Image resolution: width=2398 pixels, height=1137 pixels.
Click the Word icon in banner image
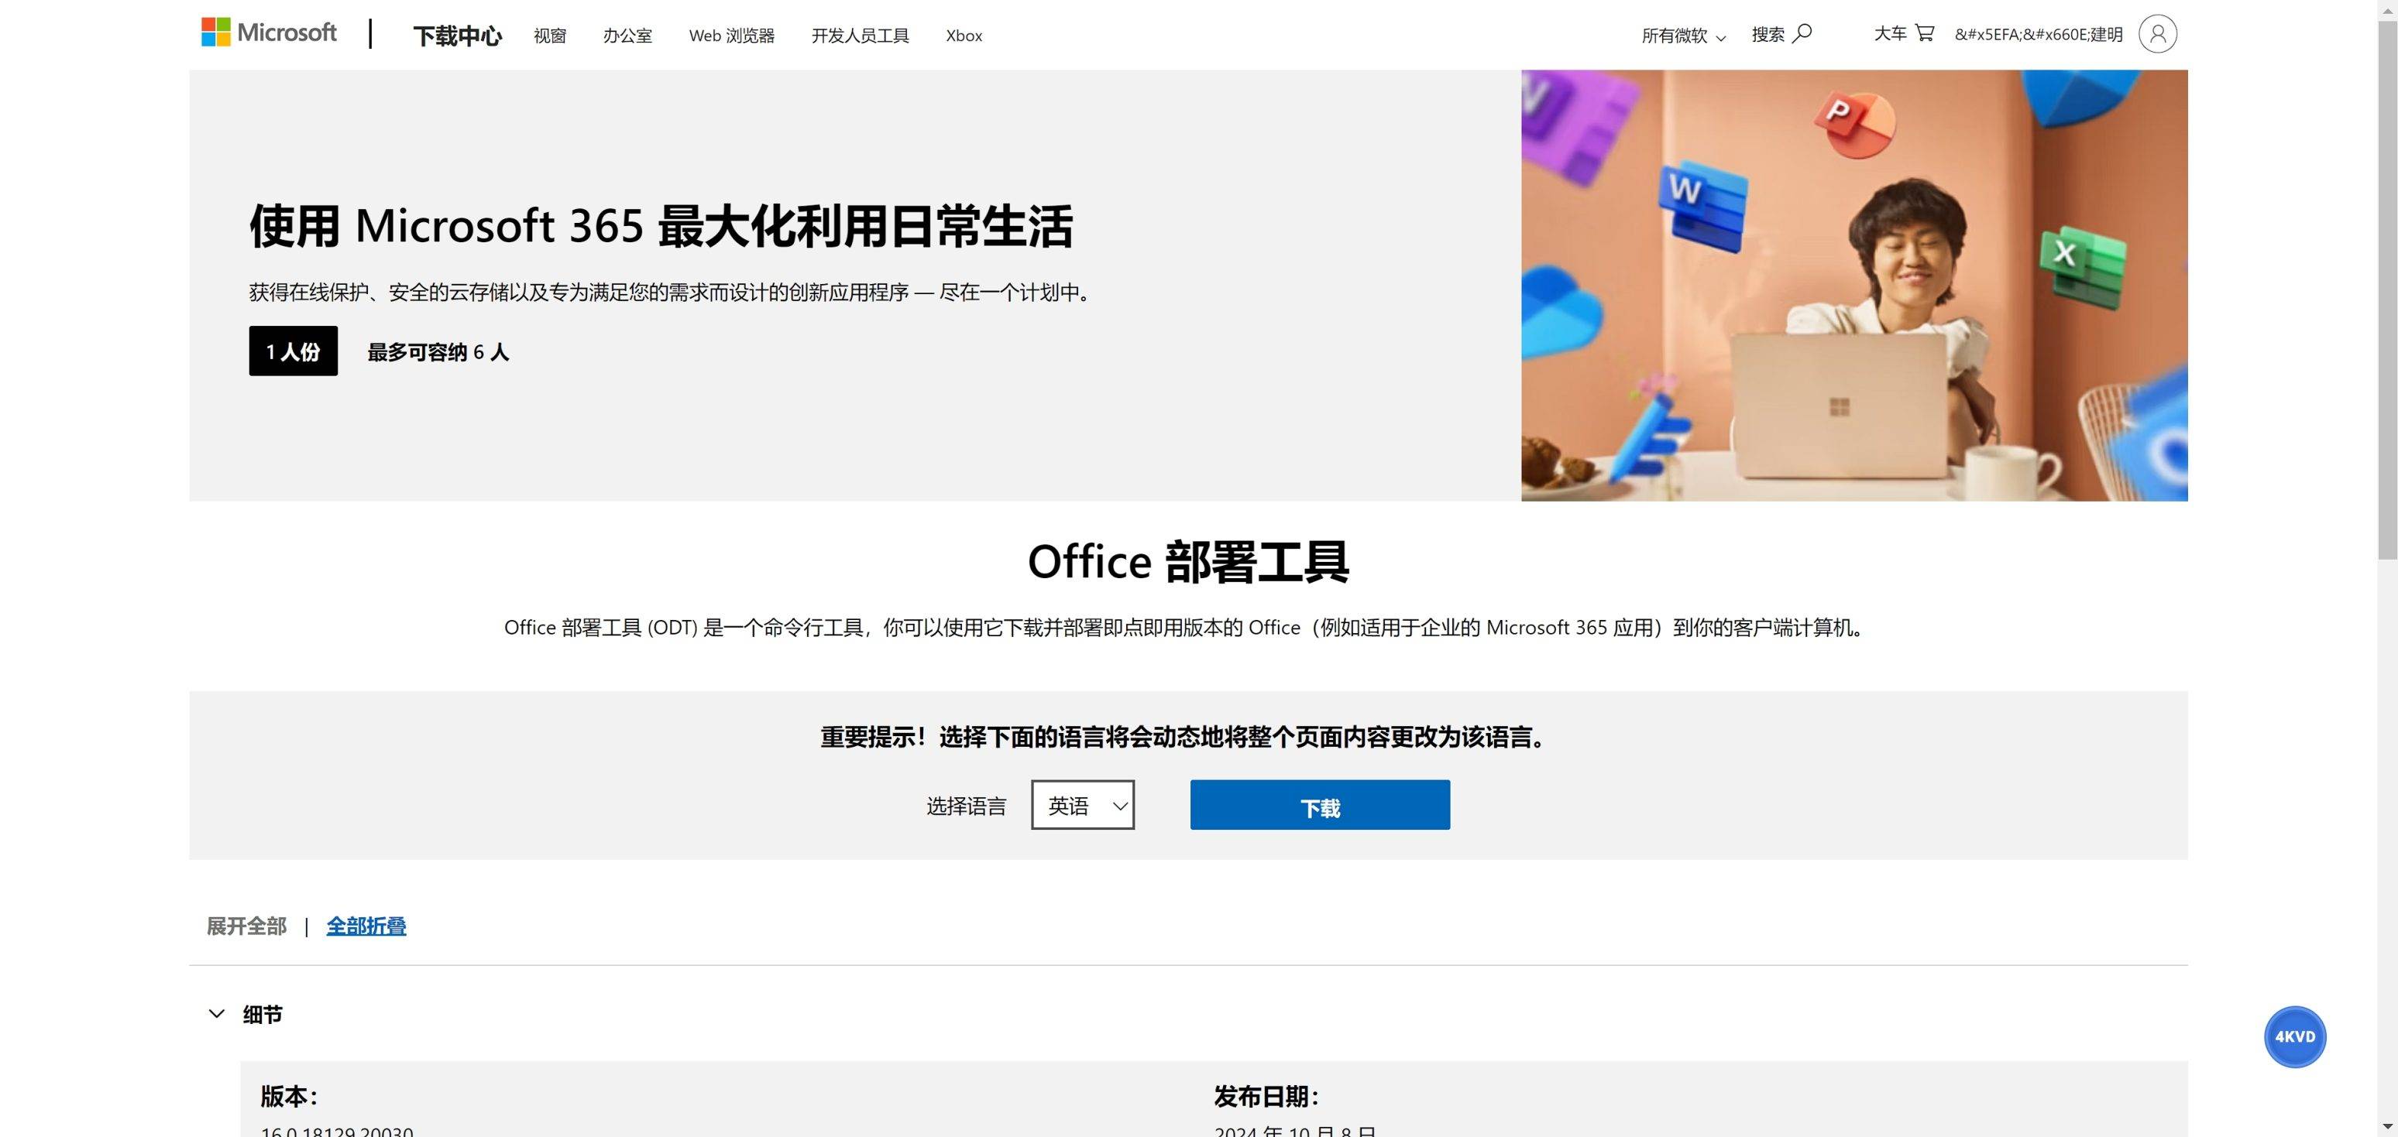[x=1703, y=207]
